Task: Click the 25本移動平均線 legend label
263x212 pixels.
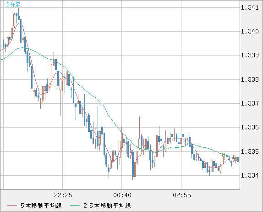Action: 107,206
